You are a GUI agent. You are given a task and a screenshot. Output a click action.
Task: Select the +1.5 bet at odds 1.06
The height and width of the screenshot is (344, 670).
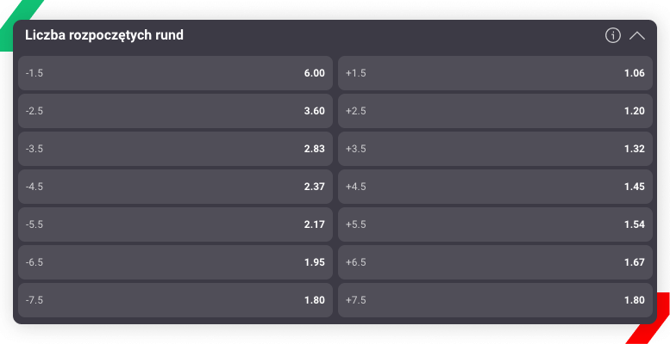click(x=495, y=73)
